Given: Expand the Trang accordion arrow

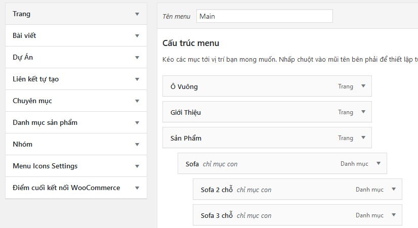Looking at the screenshot, I should (x=137, y=14).
